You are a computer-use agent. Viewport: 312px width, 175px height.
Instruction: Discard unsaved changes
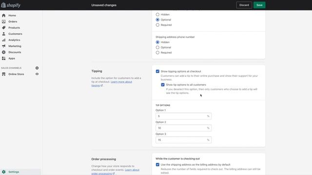[244, 5]
